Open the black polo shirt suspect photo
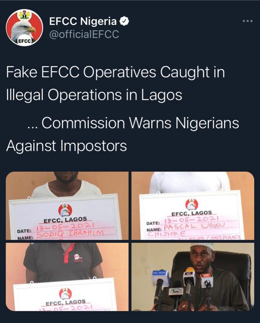This screenshot has width=260, height=323. 67,277
